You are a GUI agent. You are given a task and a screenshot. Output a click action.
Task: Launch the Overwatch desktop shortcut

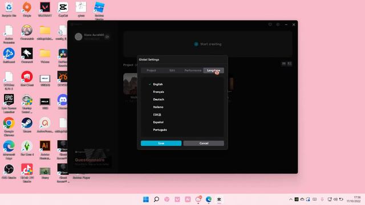click(x=27, y=32)
